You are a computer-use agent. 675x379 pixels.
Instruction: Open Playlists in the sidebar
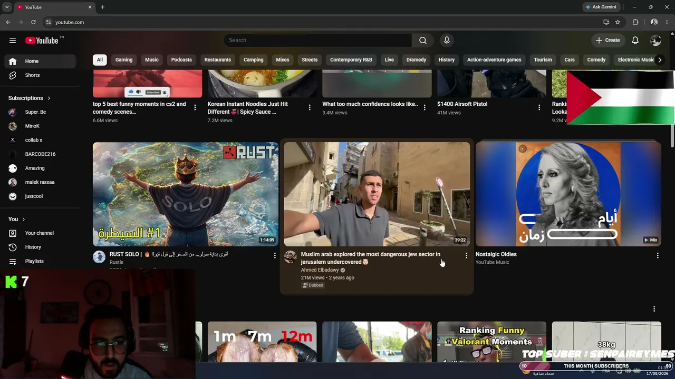pos(41,261)
